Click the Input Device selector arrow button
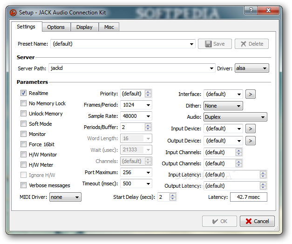Viewport: 292px width, 244px height. coord(250,129)
